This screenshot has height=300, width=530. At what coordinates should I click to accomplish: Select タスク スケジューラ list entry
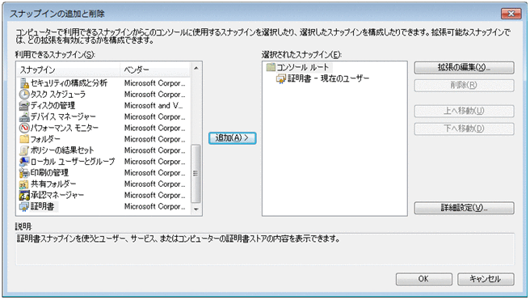click(x=58, y=94)
